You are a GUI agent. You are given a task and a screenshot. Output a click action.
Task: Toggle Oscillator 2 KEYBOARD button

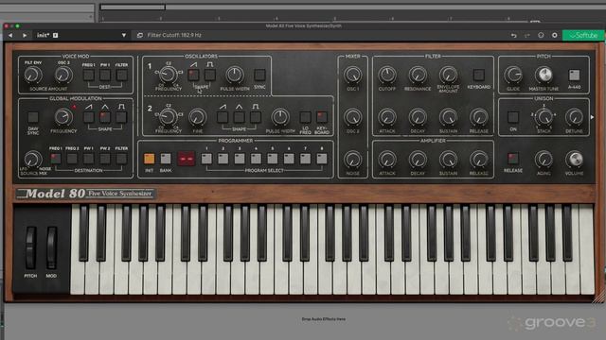[322, 117]
